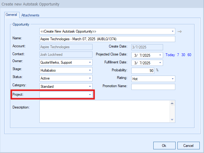
Task: Open the Category dropdown
Action: tap(90, 86)
